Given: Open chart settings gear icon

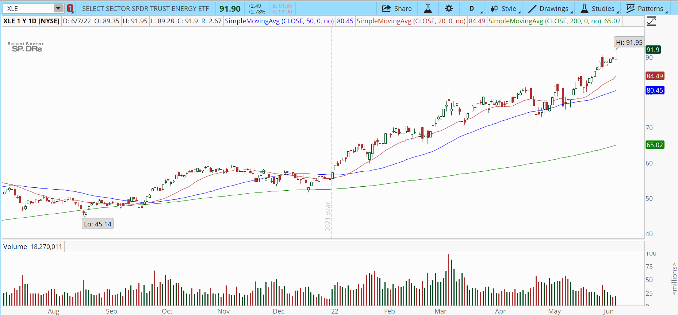Looking at the screenshot, I should pyautogui.click(x=449, y=8).
